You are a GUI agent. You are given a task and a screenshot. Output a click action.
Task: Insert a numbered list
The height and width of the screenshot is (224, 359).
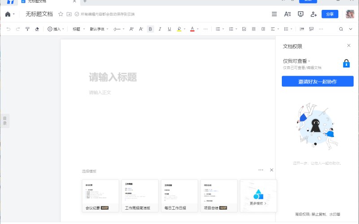pos(231,29)
